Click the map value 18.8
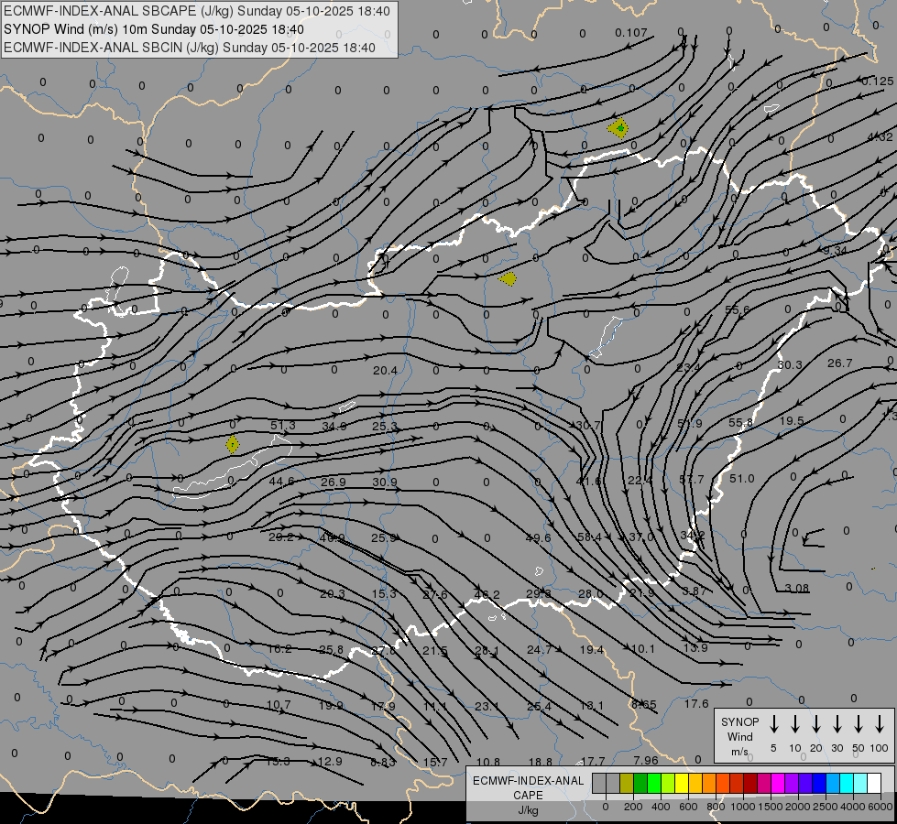Viewport: 897px width, 824px height. 540,762
